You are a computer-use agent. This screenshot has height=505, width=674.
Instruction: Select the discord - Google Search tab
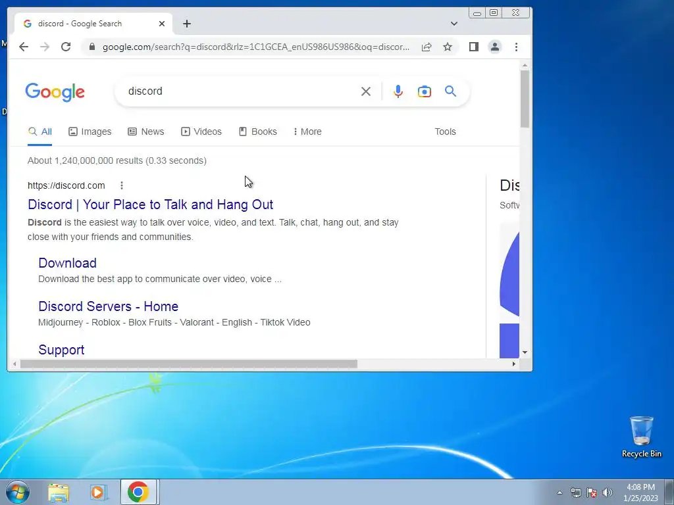point(92,24)
